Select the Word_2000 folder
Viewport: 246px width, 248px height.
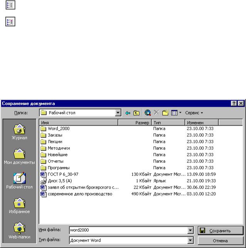pos(59,129)
